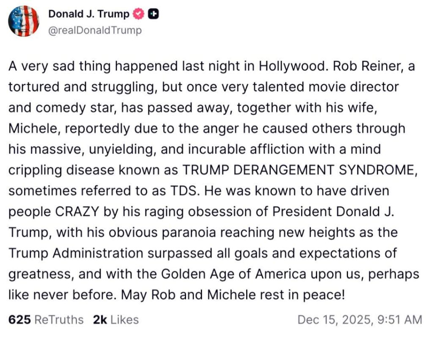Click the Trump Administration phrase in the post
This screenshot has width=433, height=345.
point(76,253)
